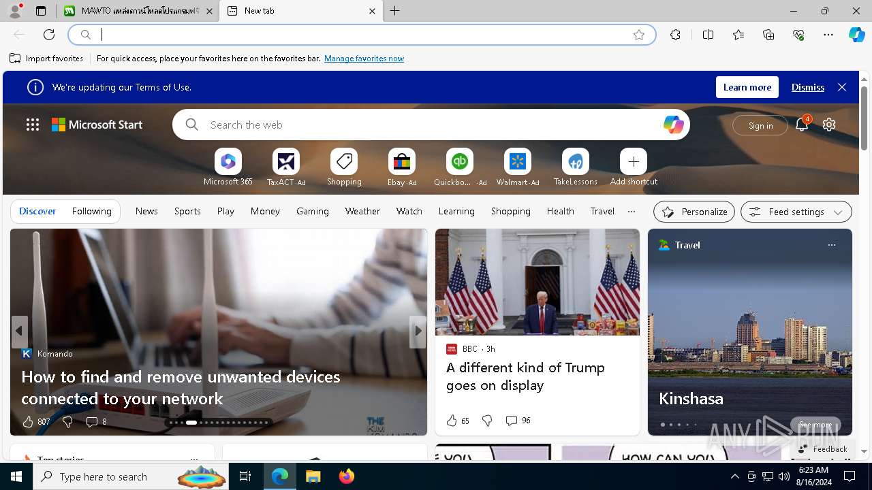Image resolution: width=872 pixels, height=490 pixels.
Task: Focus the Search the web field
Action: [x=431, y=125]
